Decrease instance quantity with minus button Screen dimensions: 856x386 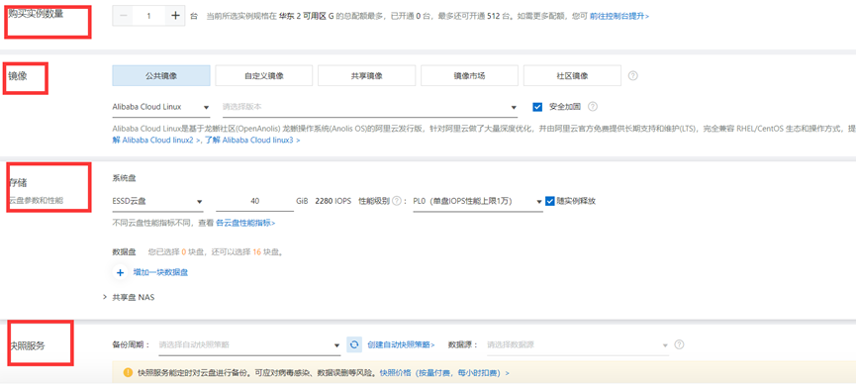point(123,16)
